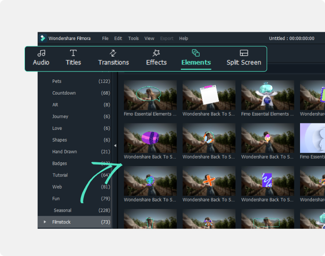Open the Effects star-wand tab
The image size is (325, 256).
(156, 58)
